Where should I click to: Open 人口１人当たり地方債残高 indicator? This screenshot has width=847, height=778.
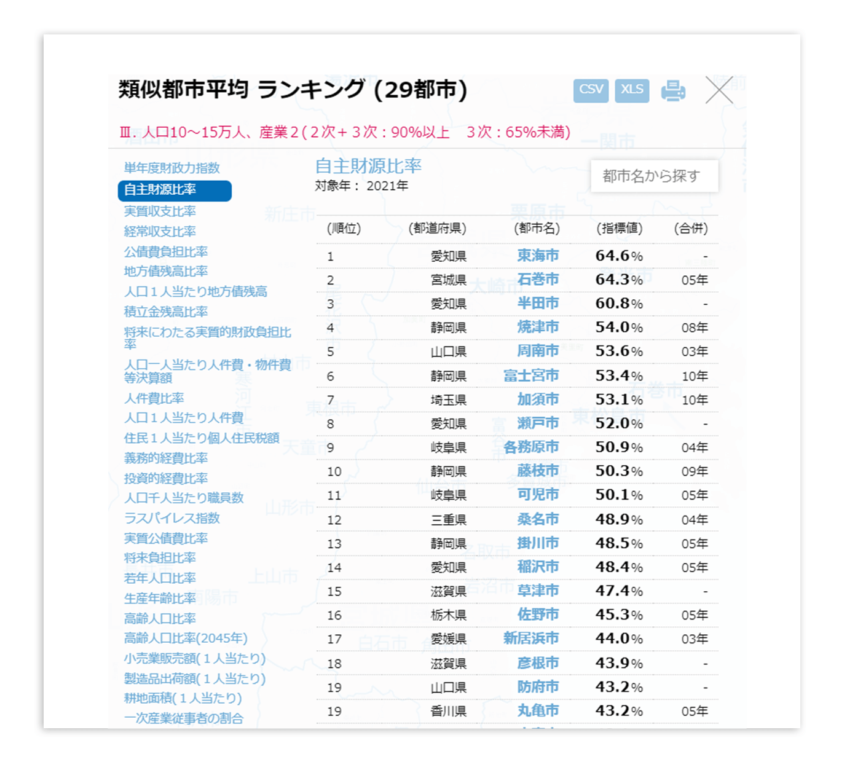[195, 292]
